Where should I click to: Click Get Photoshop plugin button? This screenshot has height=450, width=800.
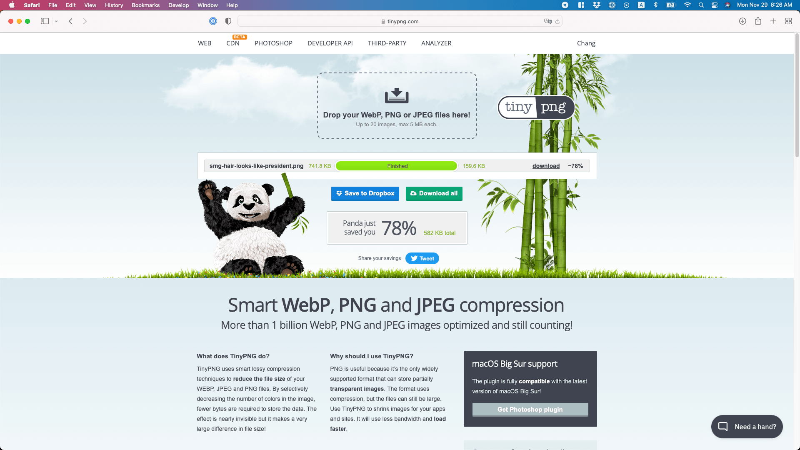[530, 409]
